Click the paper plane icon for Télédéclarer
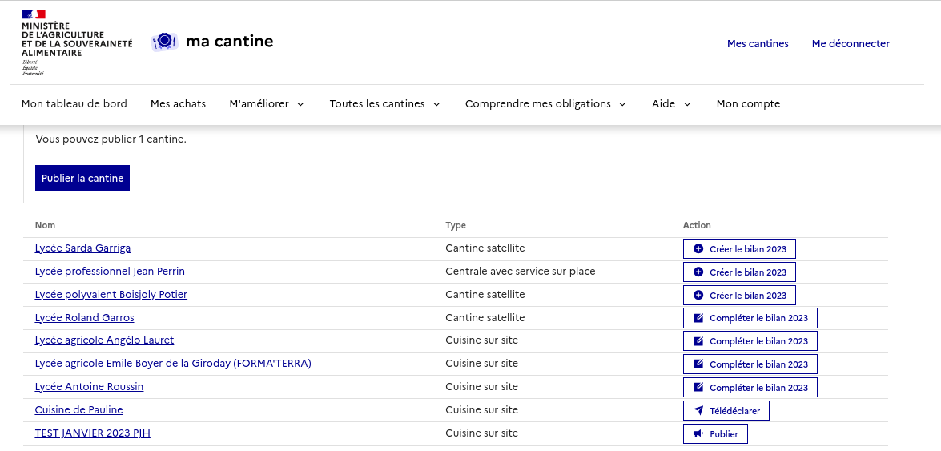This screenshot has width=941, height=451. click(x=698, y=411)
